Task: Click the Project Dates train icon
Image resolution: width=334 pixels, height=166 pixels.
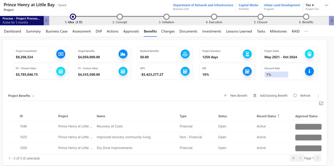Action: tap(309, 54)
